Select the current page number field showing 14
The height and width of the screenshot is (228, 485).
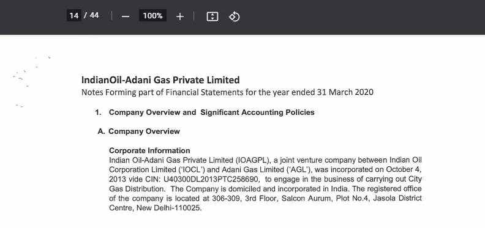74,15
